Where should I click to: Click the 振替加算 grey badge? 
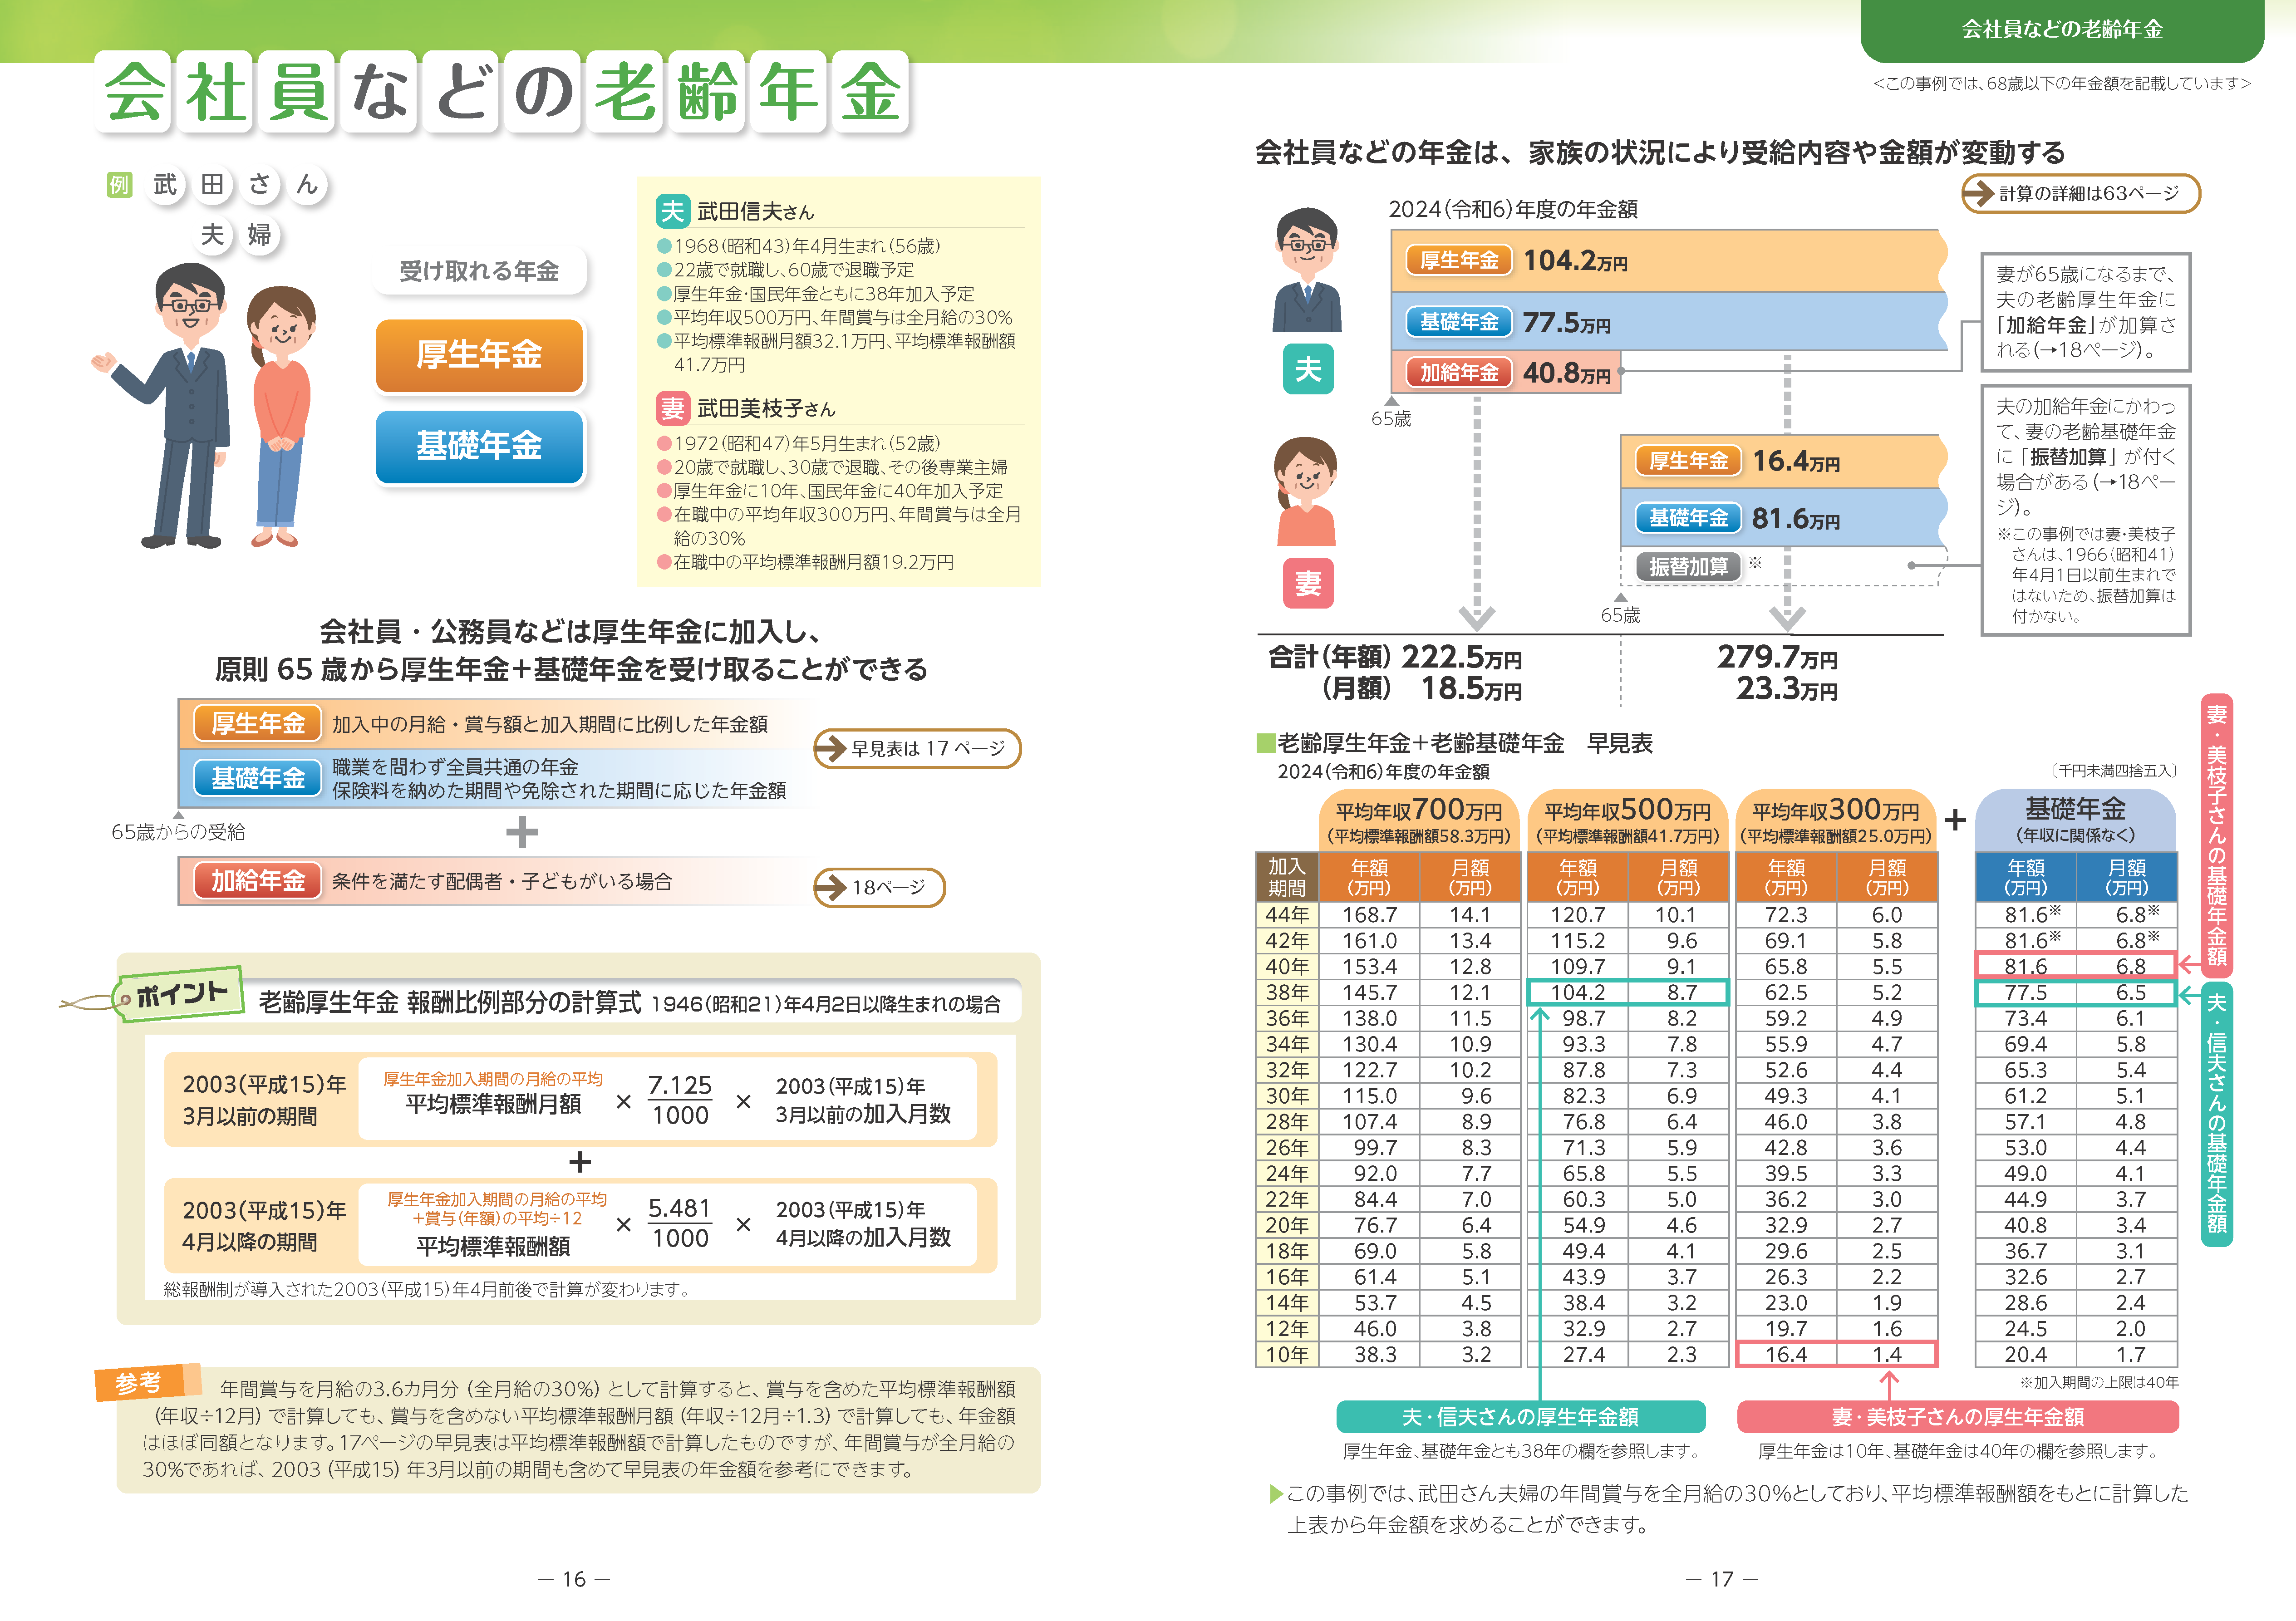[x=1689, y=567]
